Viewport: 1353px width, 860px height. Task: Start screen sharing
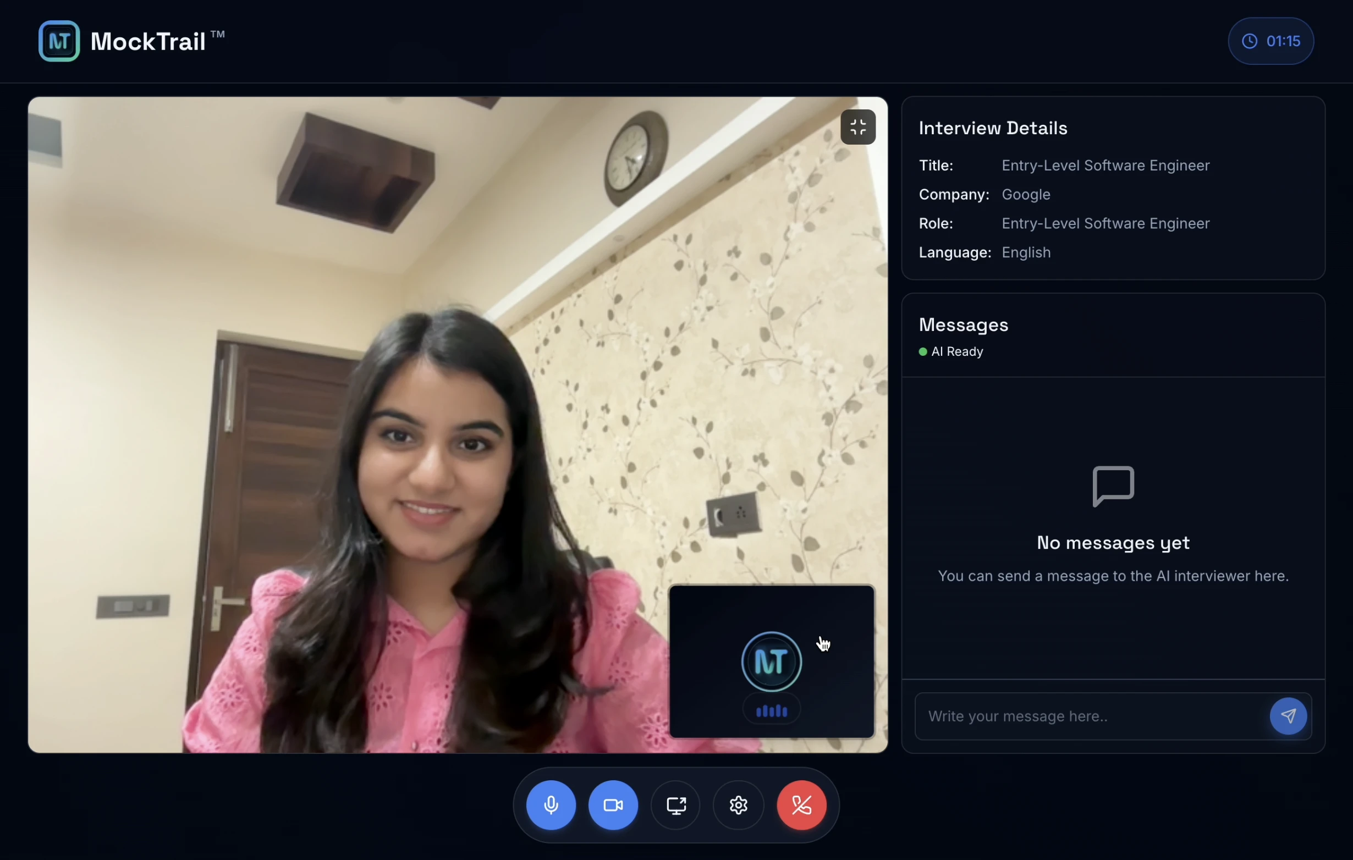tap(676, 805)
